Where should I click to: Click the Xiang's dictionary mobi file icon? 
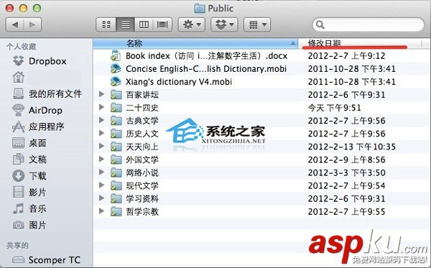pyautogui.click(x=116, y=82)
